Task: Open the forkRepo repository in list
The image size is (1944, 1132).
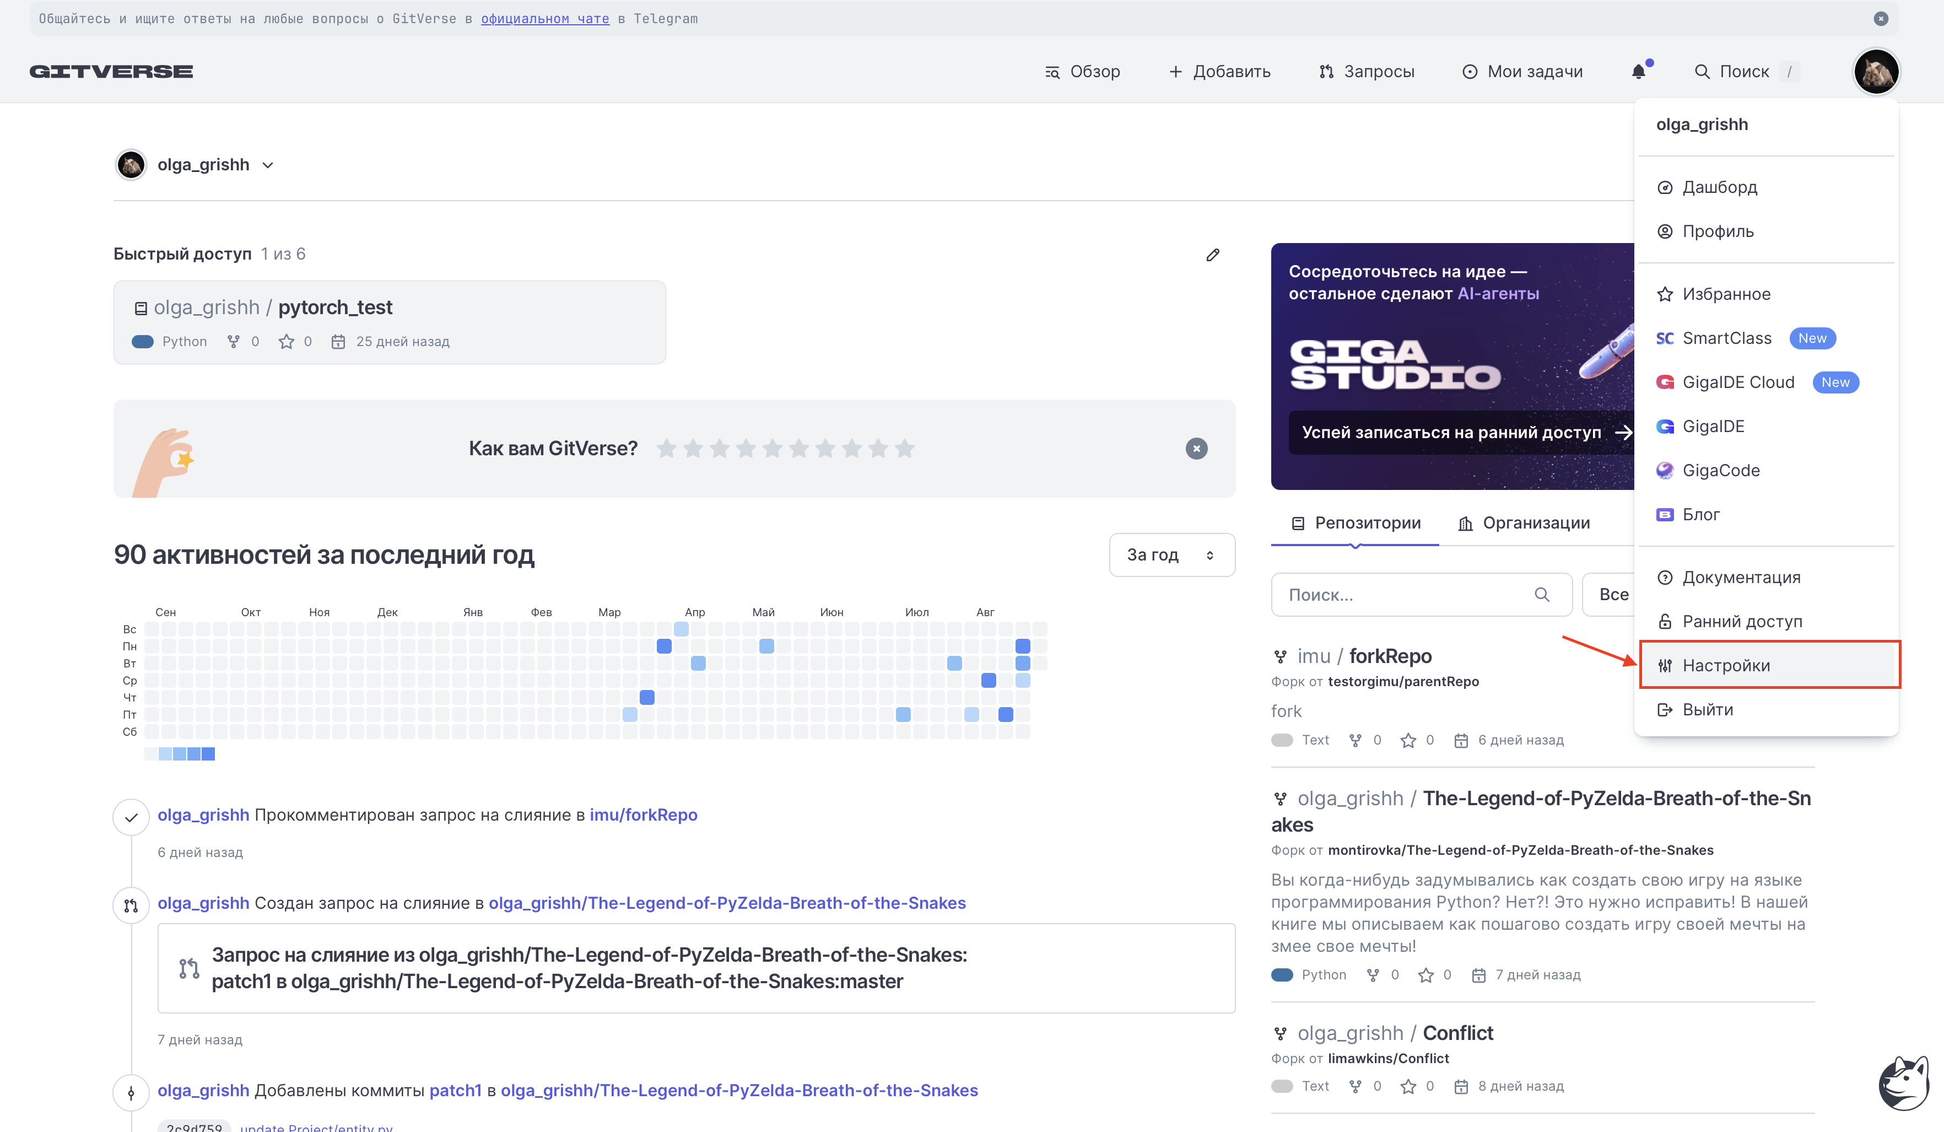Action: click(1390, 656)
